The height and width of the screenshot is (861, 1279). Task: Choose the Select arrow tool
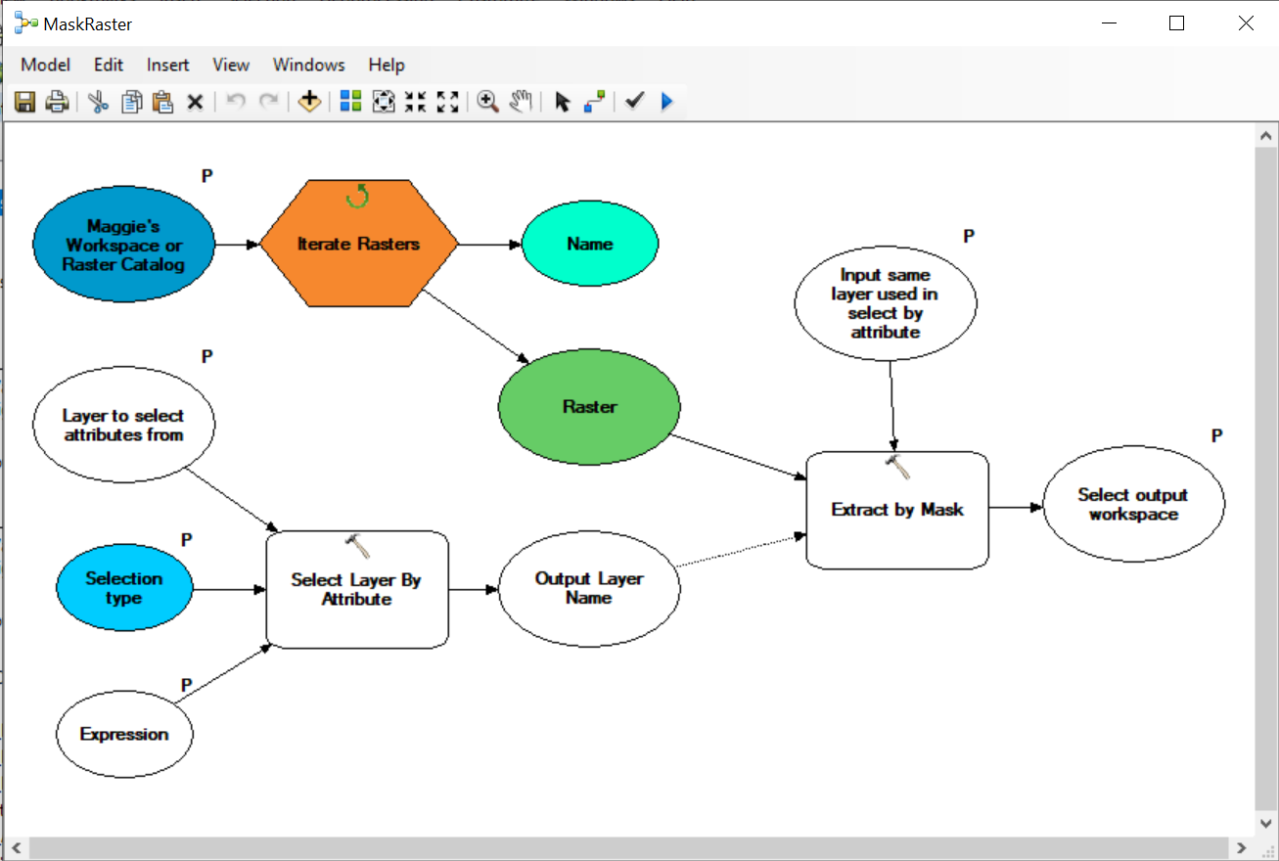click(562, 102)
